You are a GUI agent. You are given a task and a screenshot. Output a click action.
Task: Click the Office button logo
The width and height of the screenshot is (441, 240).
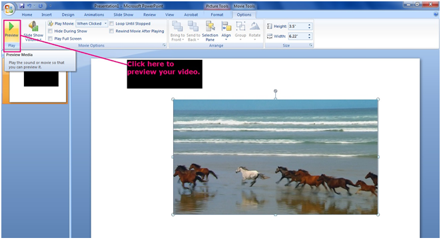(9, 9)
